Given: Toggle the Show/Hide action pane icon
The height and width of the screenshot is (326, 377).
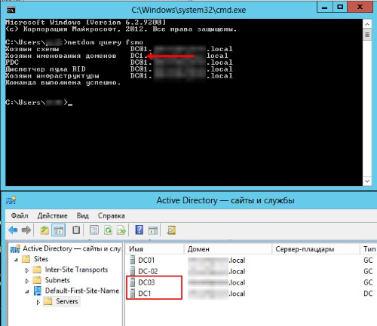Looking at the screenshot, I should pos(153,230).
